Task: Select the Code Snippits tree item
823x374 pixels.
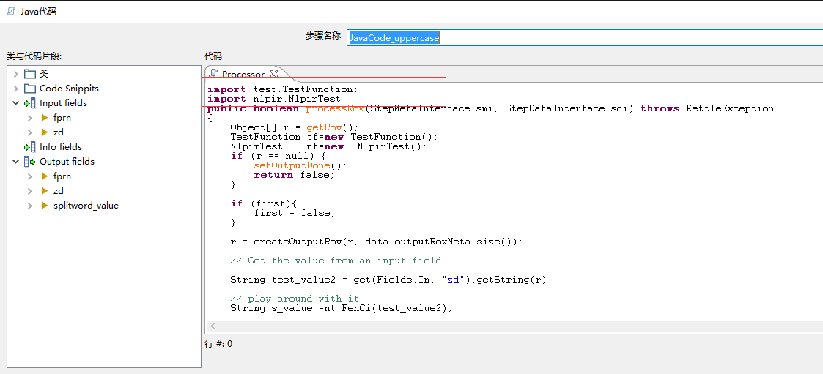Action: [x=70, y=89]
